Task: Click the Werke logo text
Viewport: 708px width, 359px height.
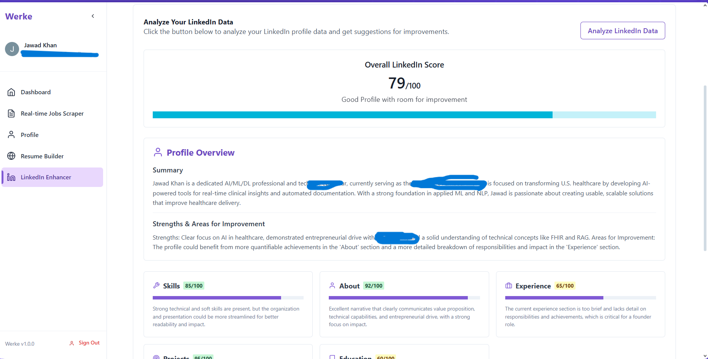Action: (19, 16)
